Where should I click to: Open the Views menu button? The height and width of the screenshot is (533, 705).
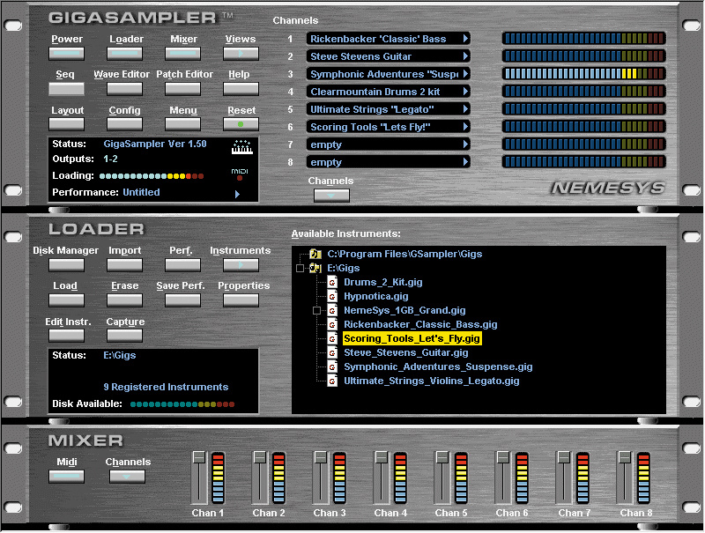click(241, 53)
